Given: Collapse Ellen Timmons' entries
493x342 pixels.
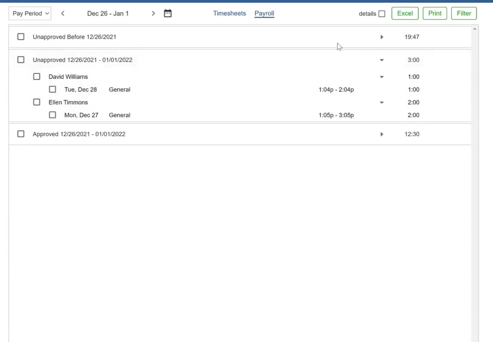Looking at the screenshot, I should point(382,102).
